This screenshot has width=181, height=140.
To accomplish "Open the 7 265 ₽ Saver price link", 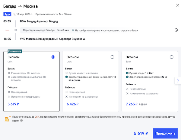I will pyautogui.click(x=132, y=104).
